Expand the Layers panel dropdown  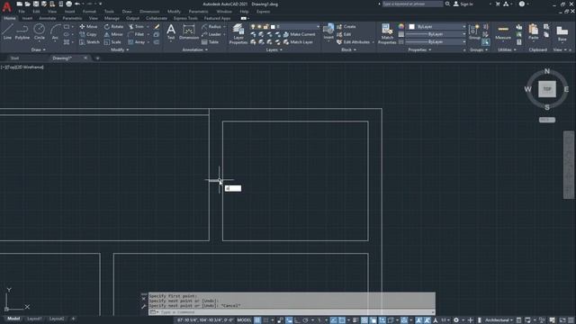(x=274, y=49)
